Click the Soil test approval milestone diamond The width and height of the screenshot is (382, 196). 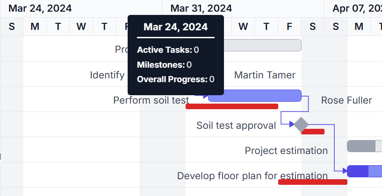coord(301,125)
